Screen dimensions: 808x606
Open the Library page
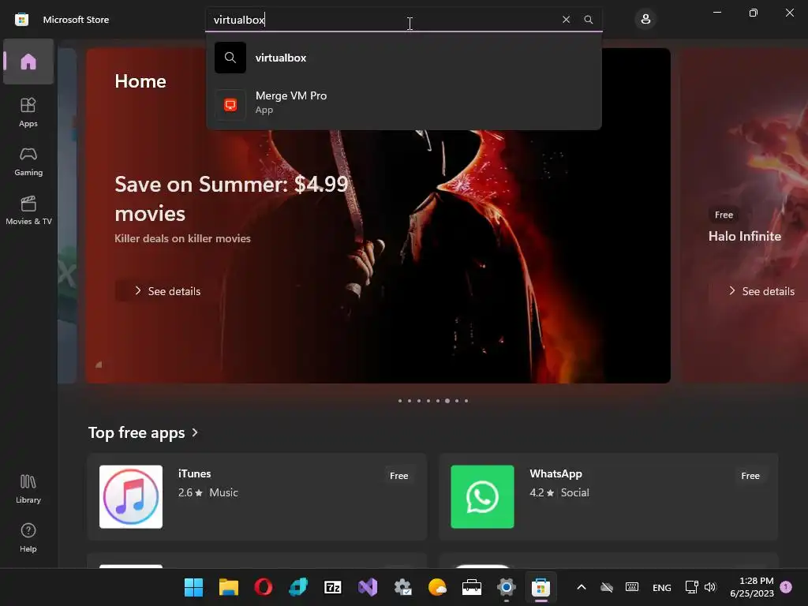[28, 488]
